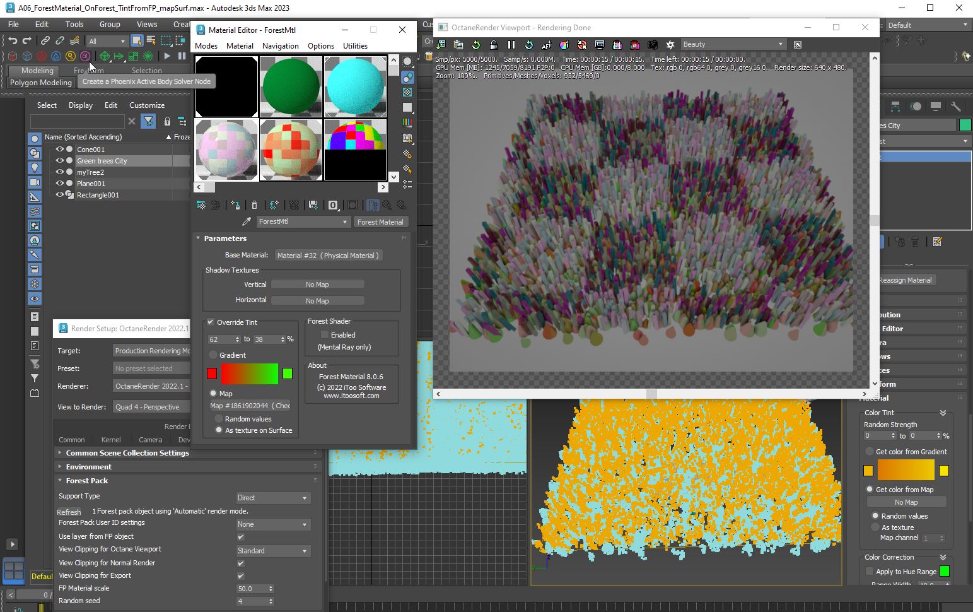This screenshot has width=973, height=612.
Task: Click the Forest Material type button
Action: click(380, 222)
